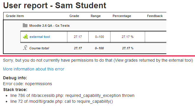Image resolution: width=195 pixels, height=106 pixels.
Task: Click the external tool grade value 27.17
Action: click(78, 37)
